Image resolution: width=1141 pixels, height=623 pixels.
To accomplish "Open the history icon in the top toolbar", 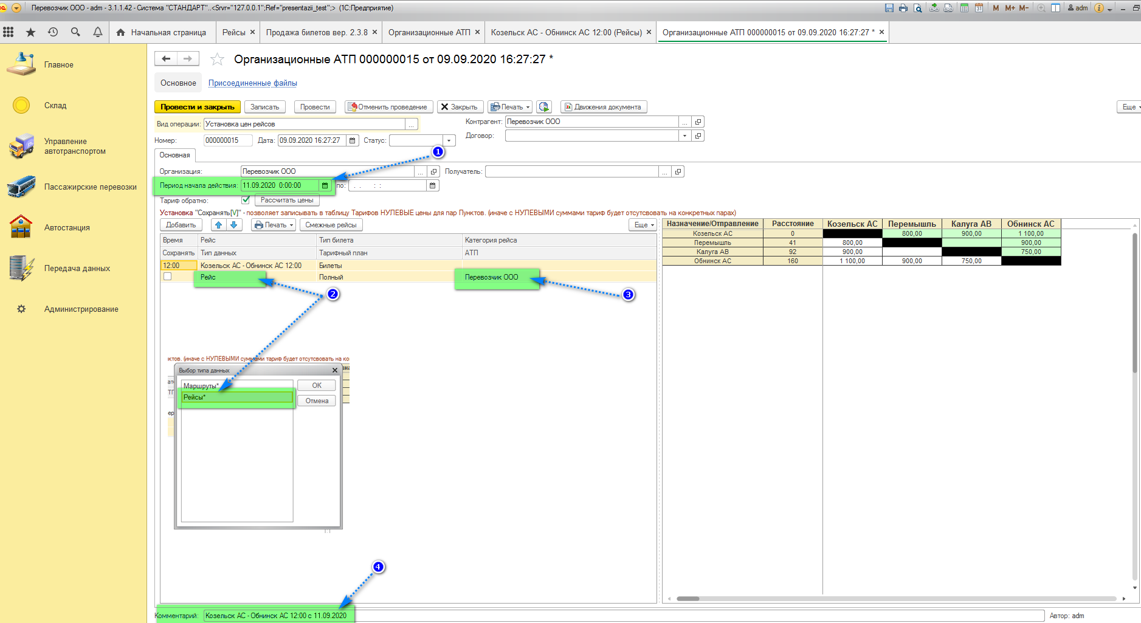I will [x=53, y=32].
